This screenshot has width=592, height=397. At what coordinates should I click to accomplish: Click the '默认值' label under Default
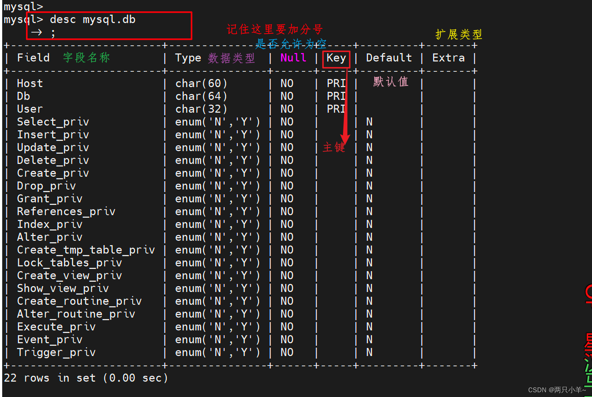click(391, 82)
